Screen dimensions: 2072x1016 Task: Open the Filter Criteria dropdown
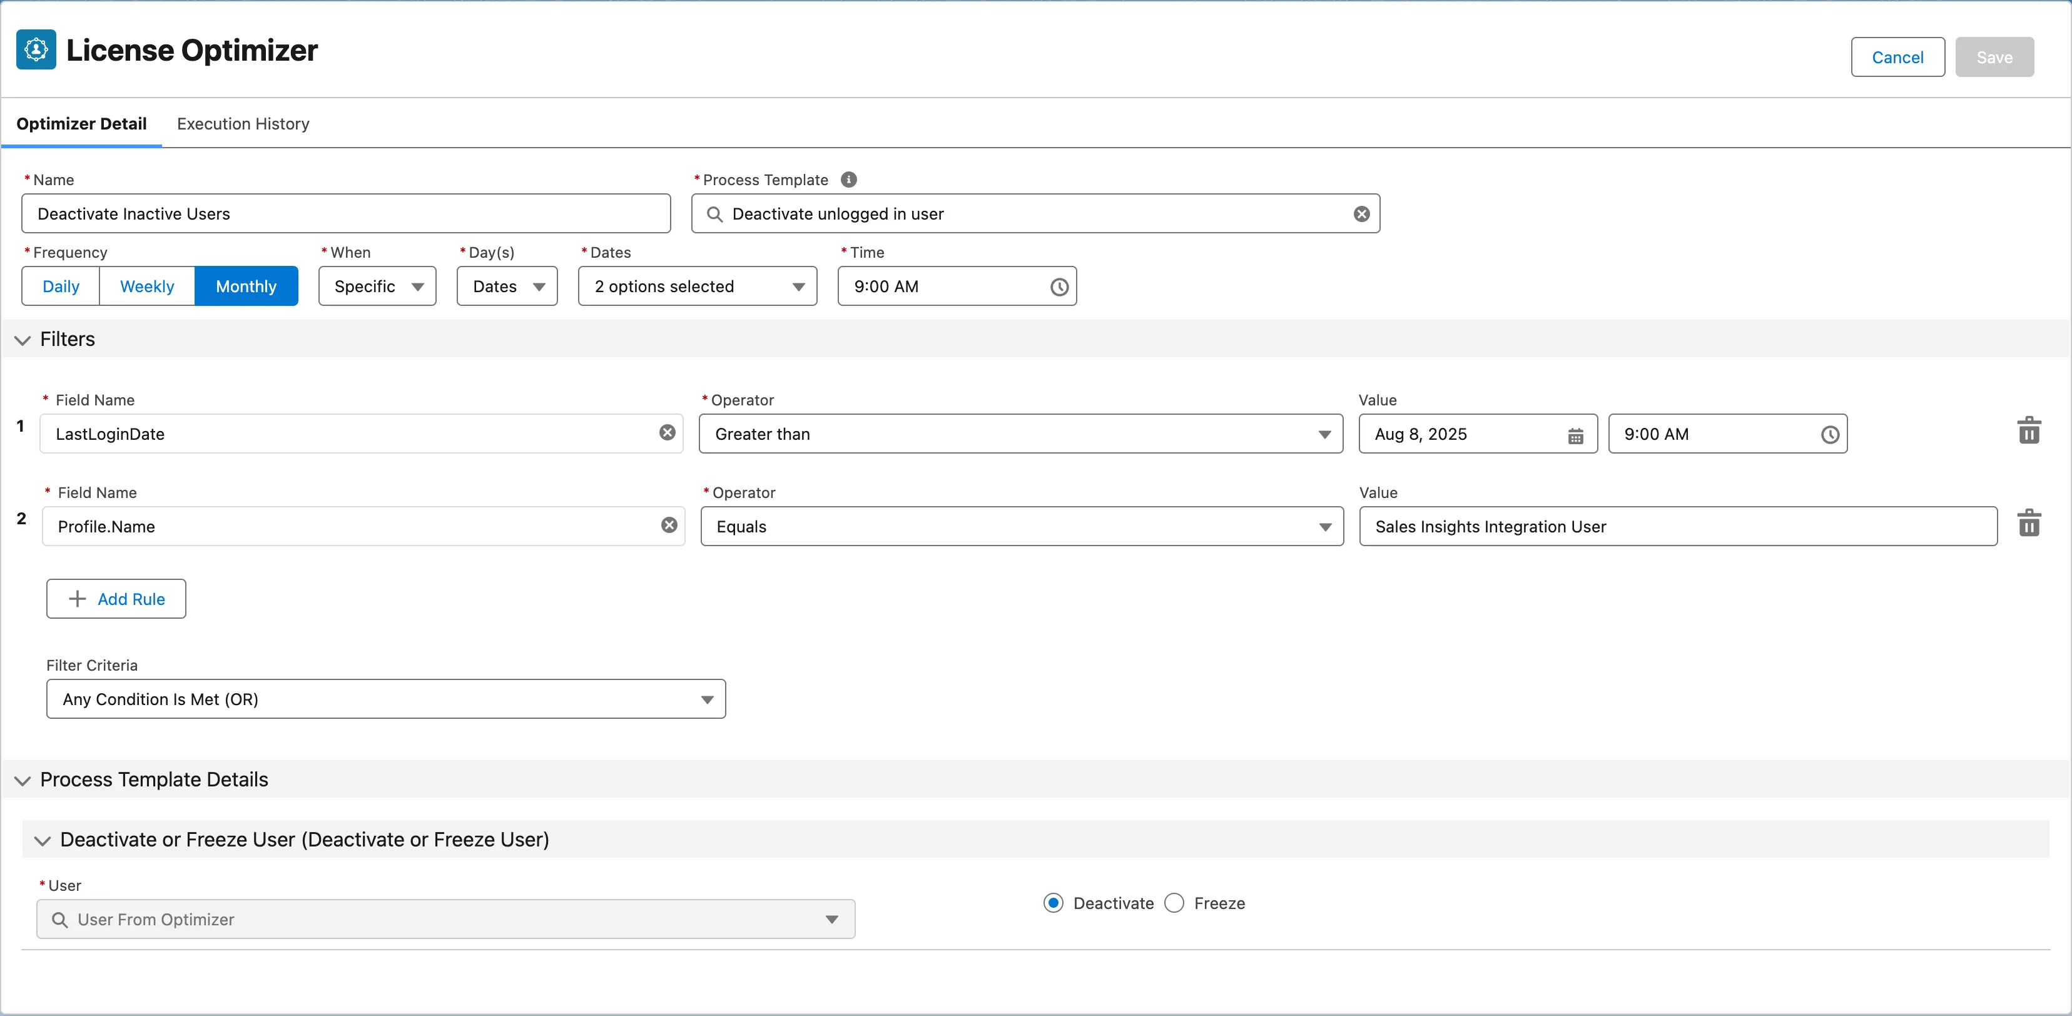(x=385, y=699)
